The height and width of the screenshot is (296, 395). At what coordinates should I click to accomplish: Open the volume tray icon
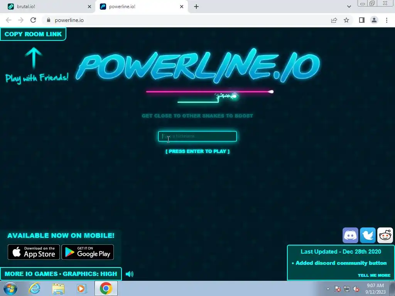click(x=356, y=289)
